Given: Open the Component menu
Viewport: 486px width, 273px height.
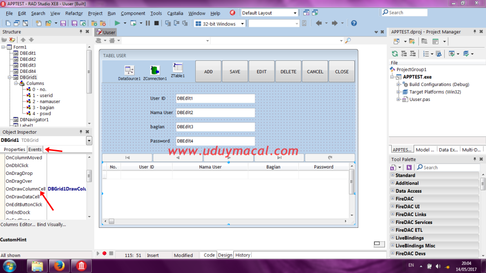Looking at the screenshot, I should pyautogui.click(x=133, y=13).
